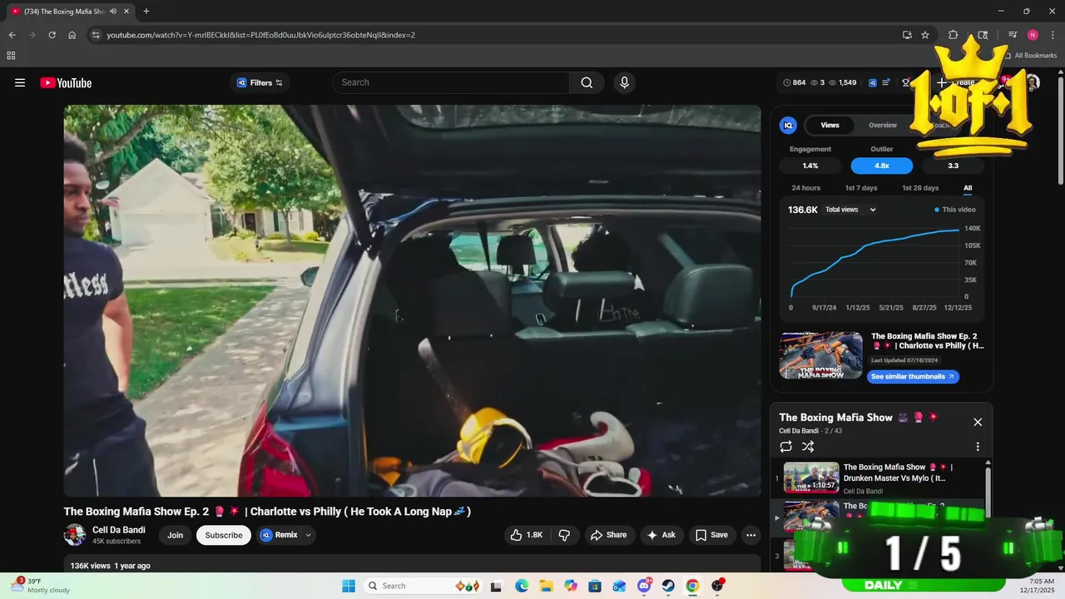Switch to the Overview tab
This screenshot has height=599, width=1065.
[883, 125]
